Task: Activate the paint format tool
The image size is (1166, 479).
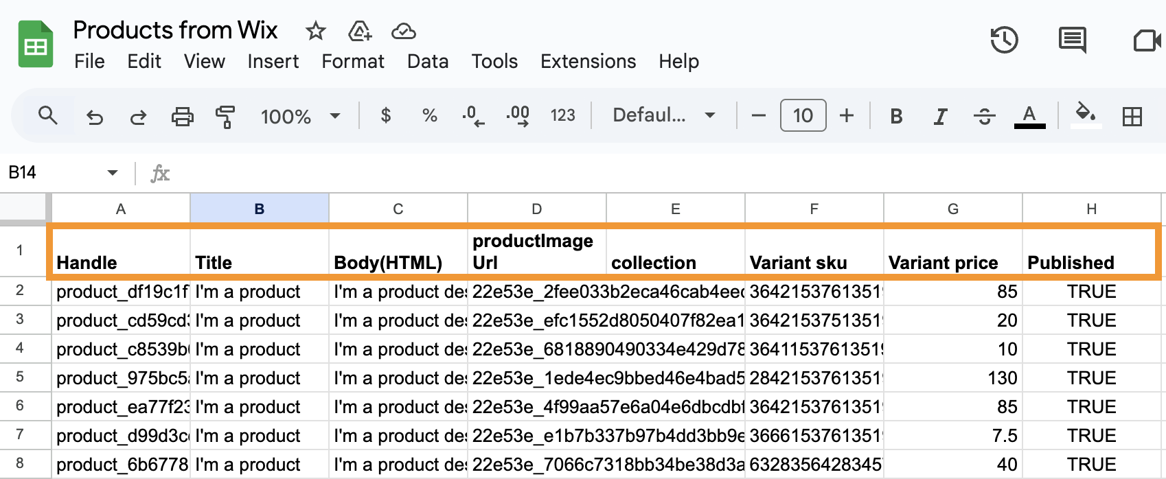Action: tap(225, 116)
